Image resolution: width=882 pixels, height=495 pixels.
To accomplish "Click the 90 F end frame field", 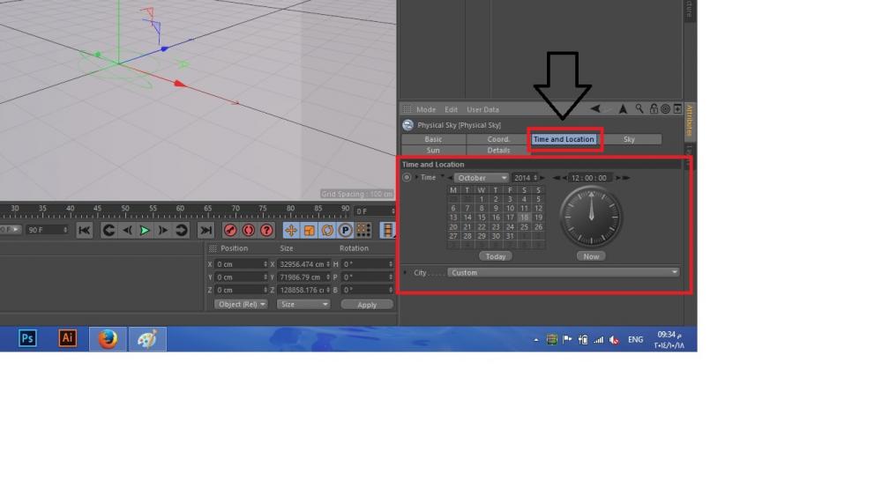I will (48, 230).
